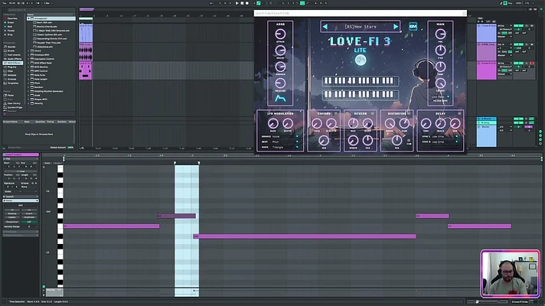
Task: Open the LFO Wave dropdown set to Triangle
Action: 285,148
